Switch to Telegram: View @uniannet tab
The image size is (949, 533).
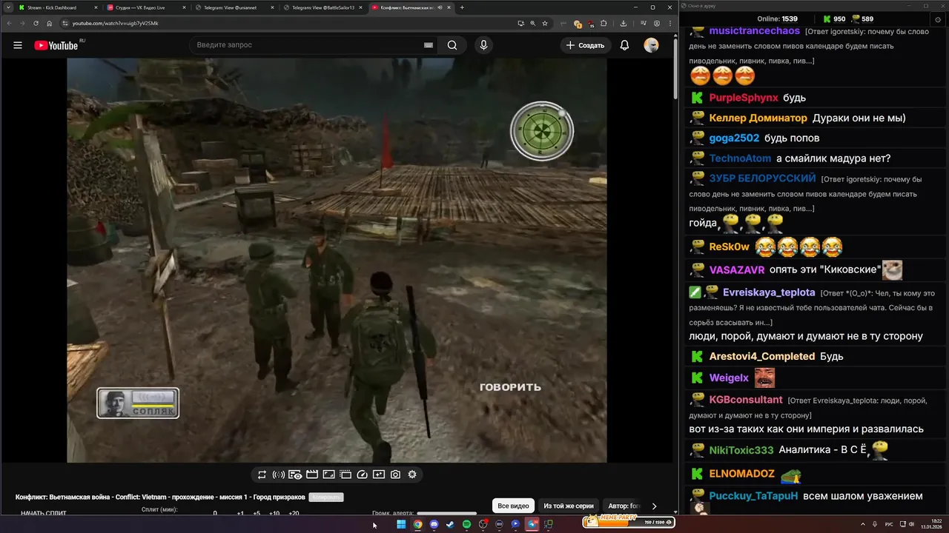(x=234, y=7)
